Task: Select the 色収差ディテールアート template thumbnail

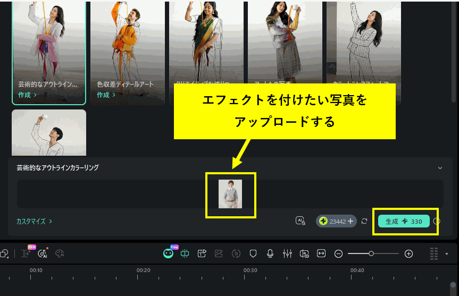Action: pyautogui.click(x=128, y=53)
